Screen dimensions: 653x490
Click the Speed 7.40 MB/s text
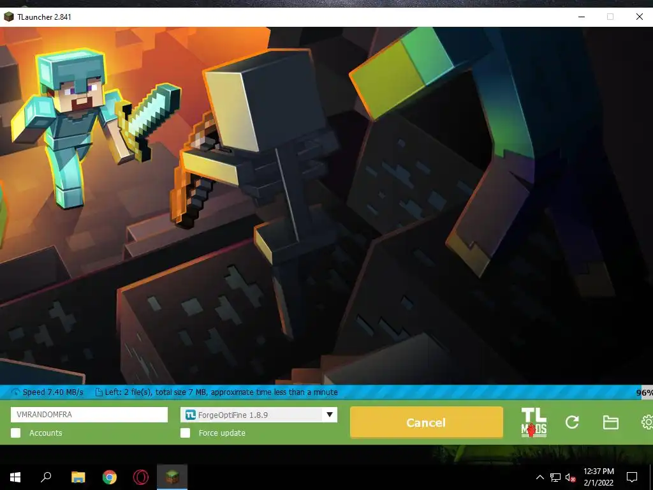click(x=53, y=392)
